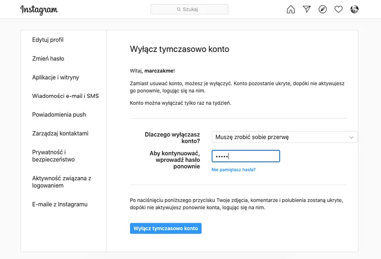The image size is (381, 259).
Task: Click the Instagram logo
Action: pos(39,10)
